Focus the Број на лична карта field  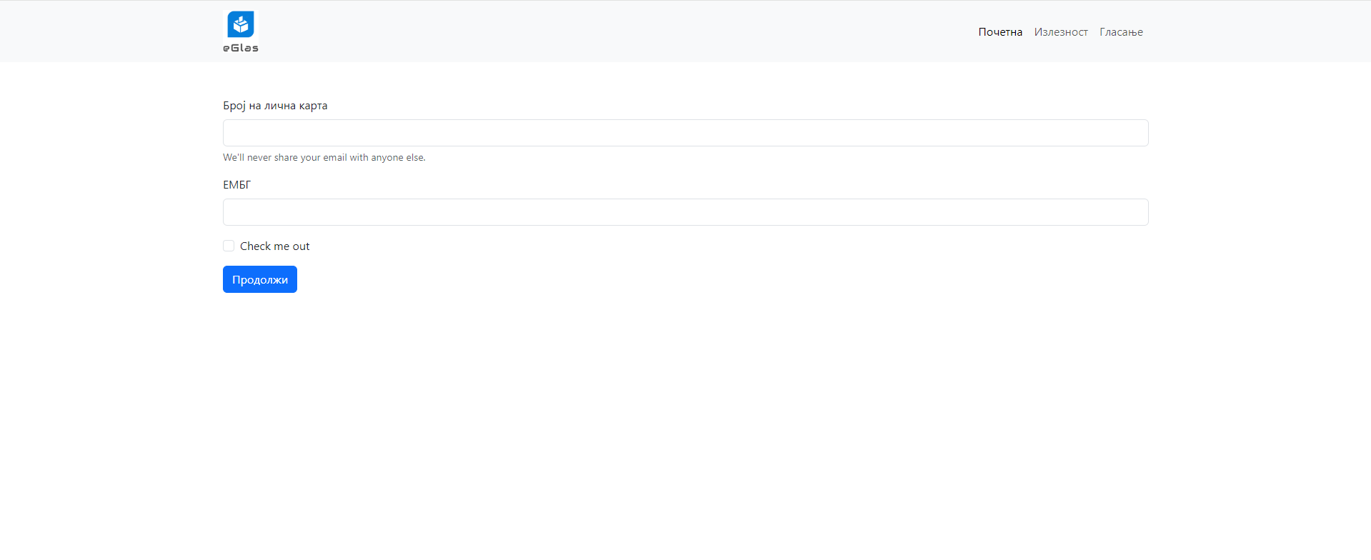click(685, 133)
